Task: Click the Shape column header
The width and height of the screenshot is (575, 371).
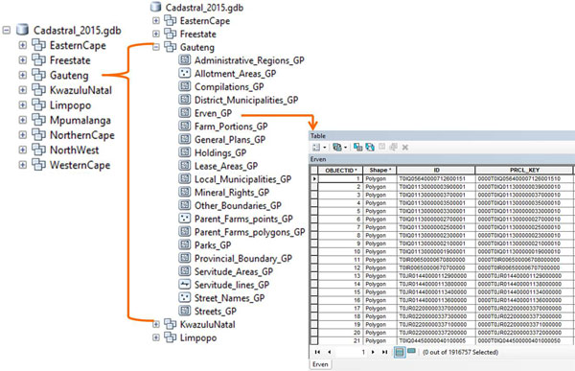Action: pyautogui.click(x=379, y=171)
